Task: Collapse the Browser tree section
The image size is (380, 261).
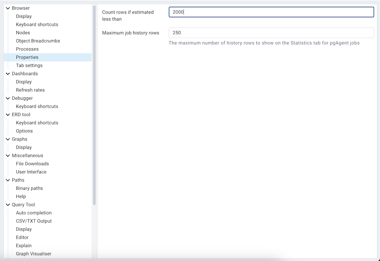Action: tap(7, 8)
